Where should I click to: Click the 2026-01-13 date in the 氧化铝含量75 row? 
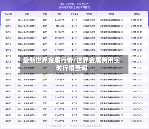tap(137, 86)
